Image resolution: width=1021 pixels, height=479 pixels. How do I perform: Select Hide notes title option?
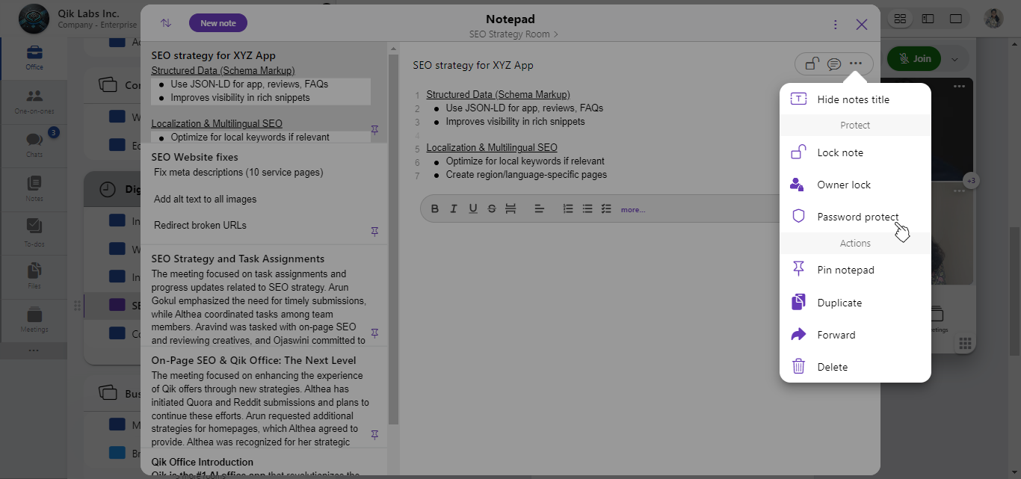(x=853, y=99)
